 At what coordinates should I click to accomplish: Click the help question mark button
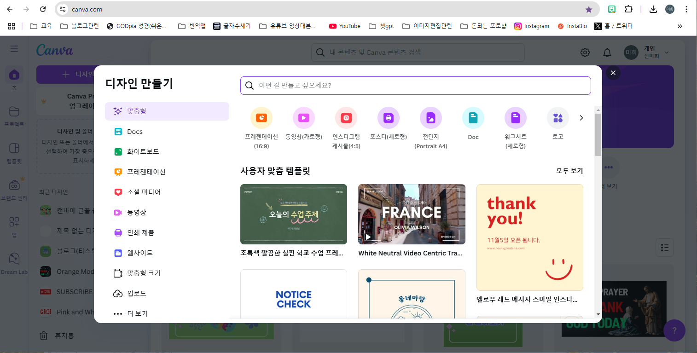674,330
